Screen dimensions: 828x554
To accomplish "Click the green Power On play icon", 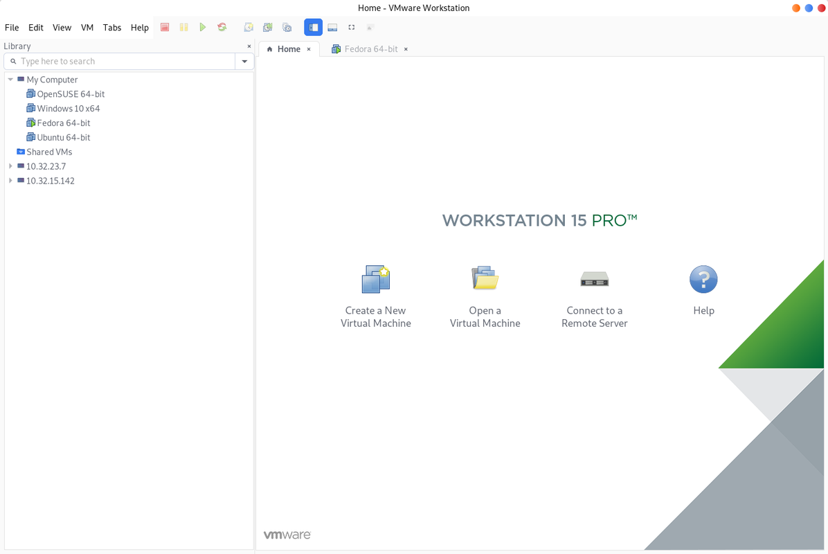I will point(203,27).
